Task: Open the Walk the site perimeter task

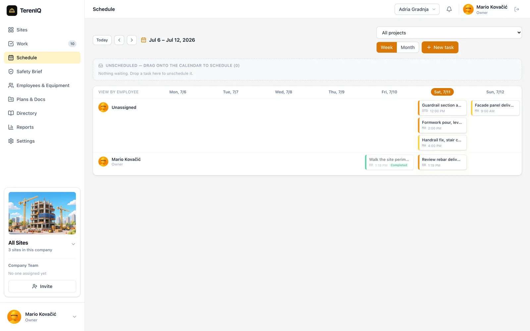Action: click(389, 162)
